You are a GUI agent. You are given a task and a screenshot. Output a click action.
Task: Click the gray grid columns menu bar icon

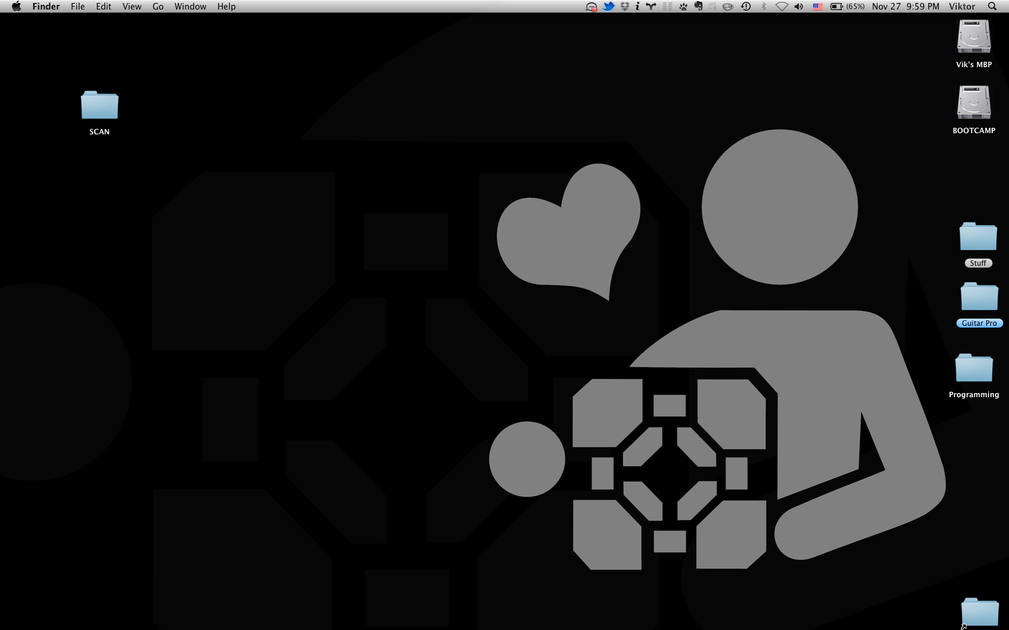pyautogui.click(x=667, y=7)
